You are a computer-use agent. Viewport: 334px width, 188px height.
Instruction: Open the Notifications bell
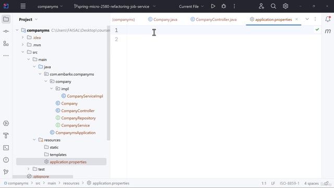[x=328, y=19]
